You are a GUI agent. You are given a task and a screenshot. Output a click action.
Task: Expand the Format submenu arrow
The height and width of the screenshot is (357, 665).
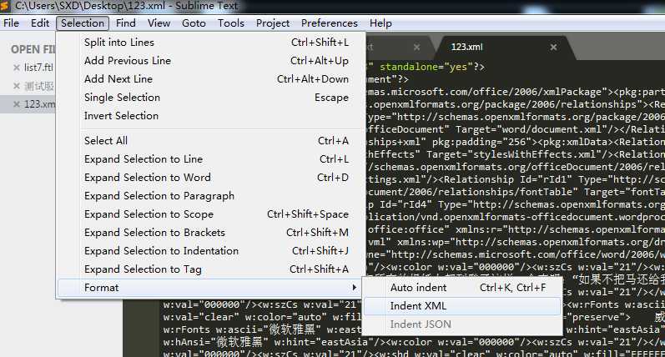tap(354, 288)
